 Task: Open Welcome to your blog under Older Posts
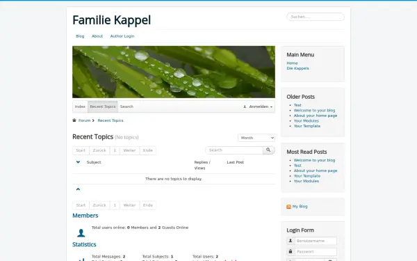[314, 110]
